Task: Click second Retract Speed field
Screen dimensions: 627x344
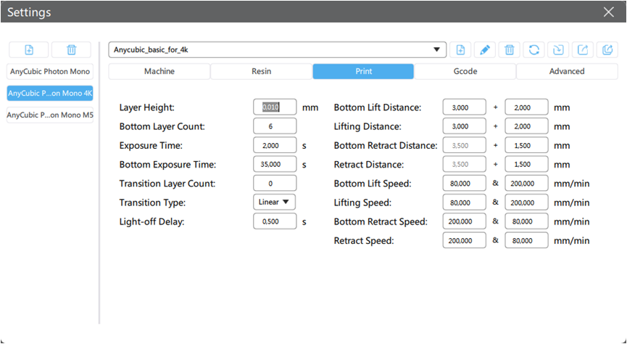Action: (x=526, y=241)
